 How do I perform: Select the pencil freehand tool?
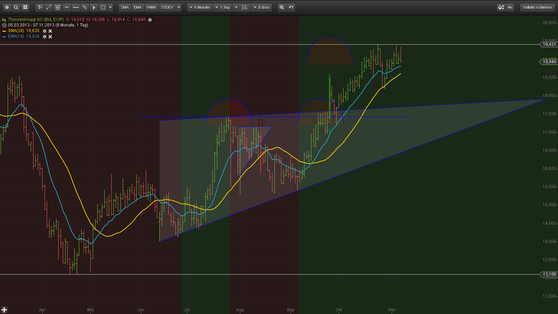(x=84, y=7)
